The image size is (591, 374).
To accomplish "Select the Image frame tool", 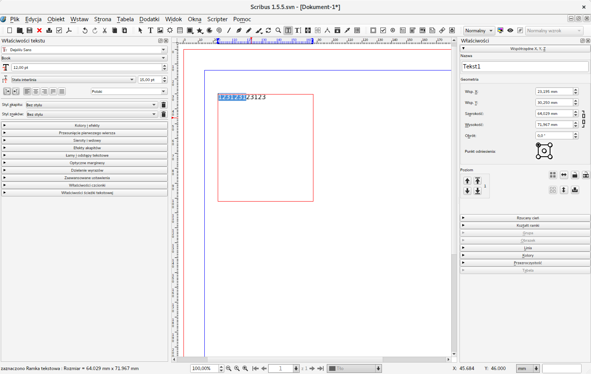I will [x=160, y=30].
